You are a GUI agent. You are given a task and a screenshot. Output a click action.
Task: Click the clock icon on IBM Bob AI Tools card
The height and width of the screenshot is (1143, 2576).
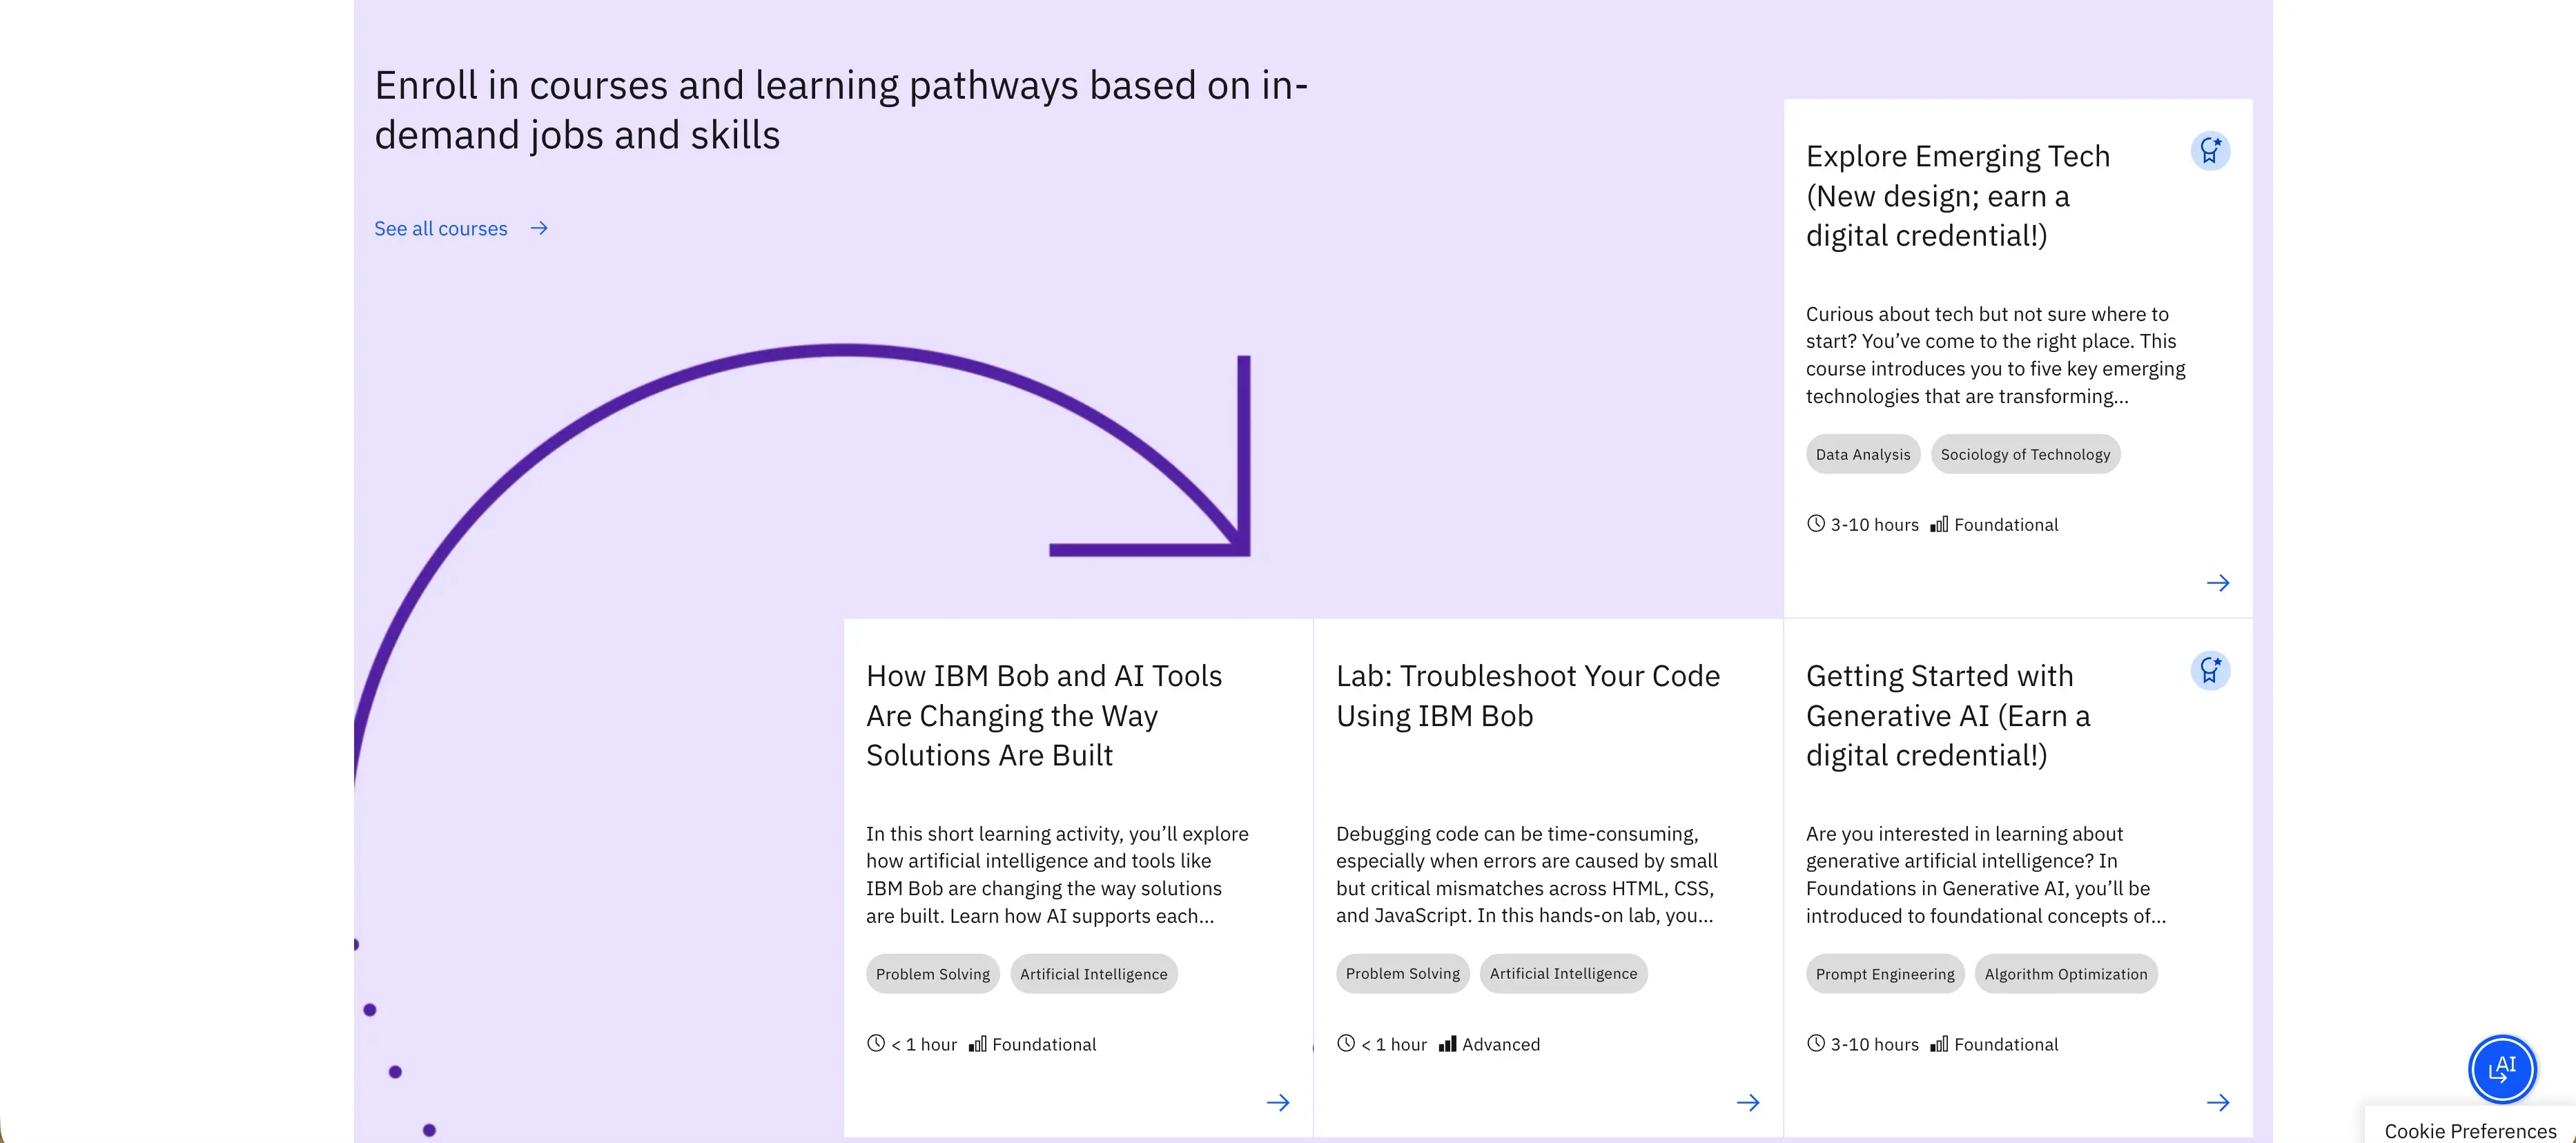point(876,1044)
